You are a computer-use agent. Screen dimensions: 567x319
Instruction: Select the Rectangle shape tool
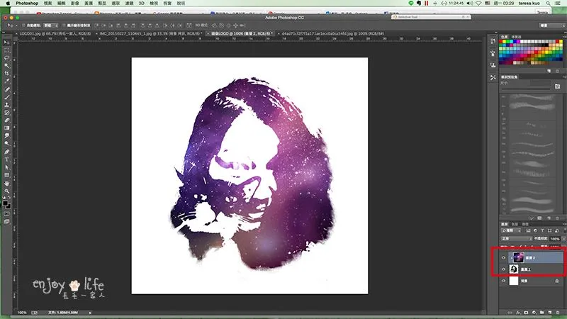click(6, 175)
